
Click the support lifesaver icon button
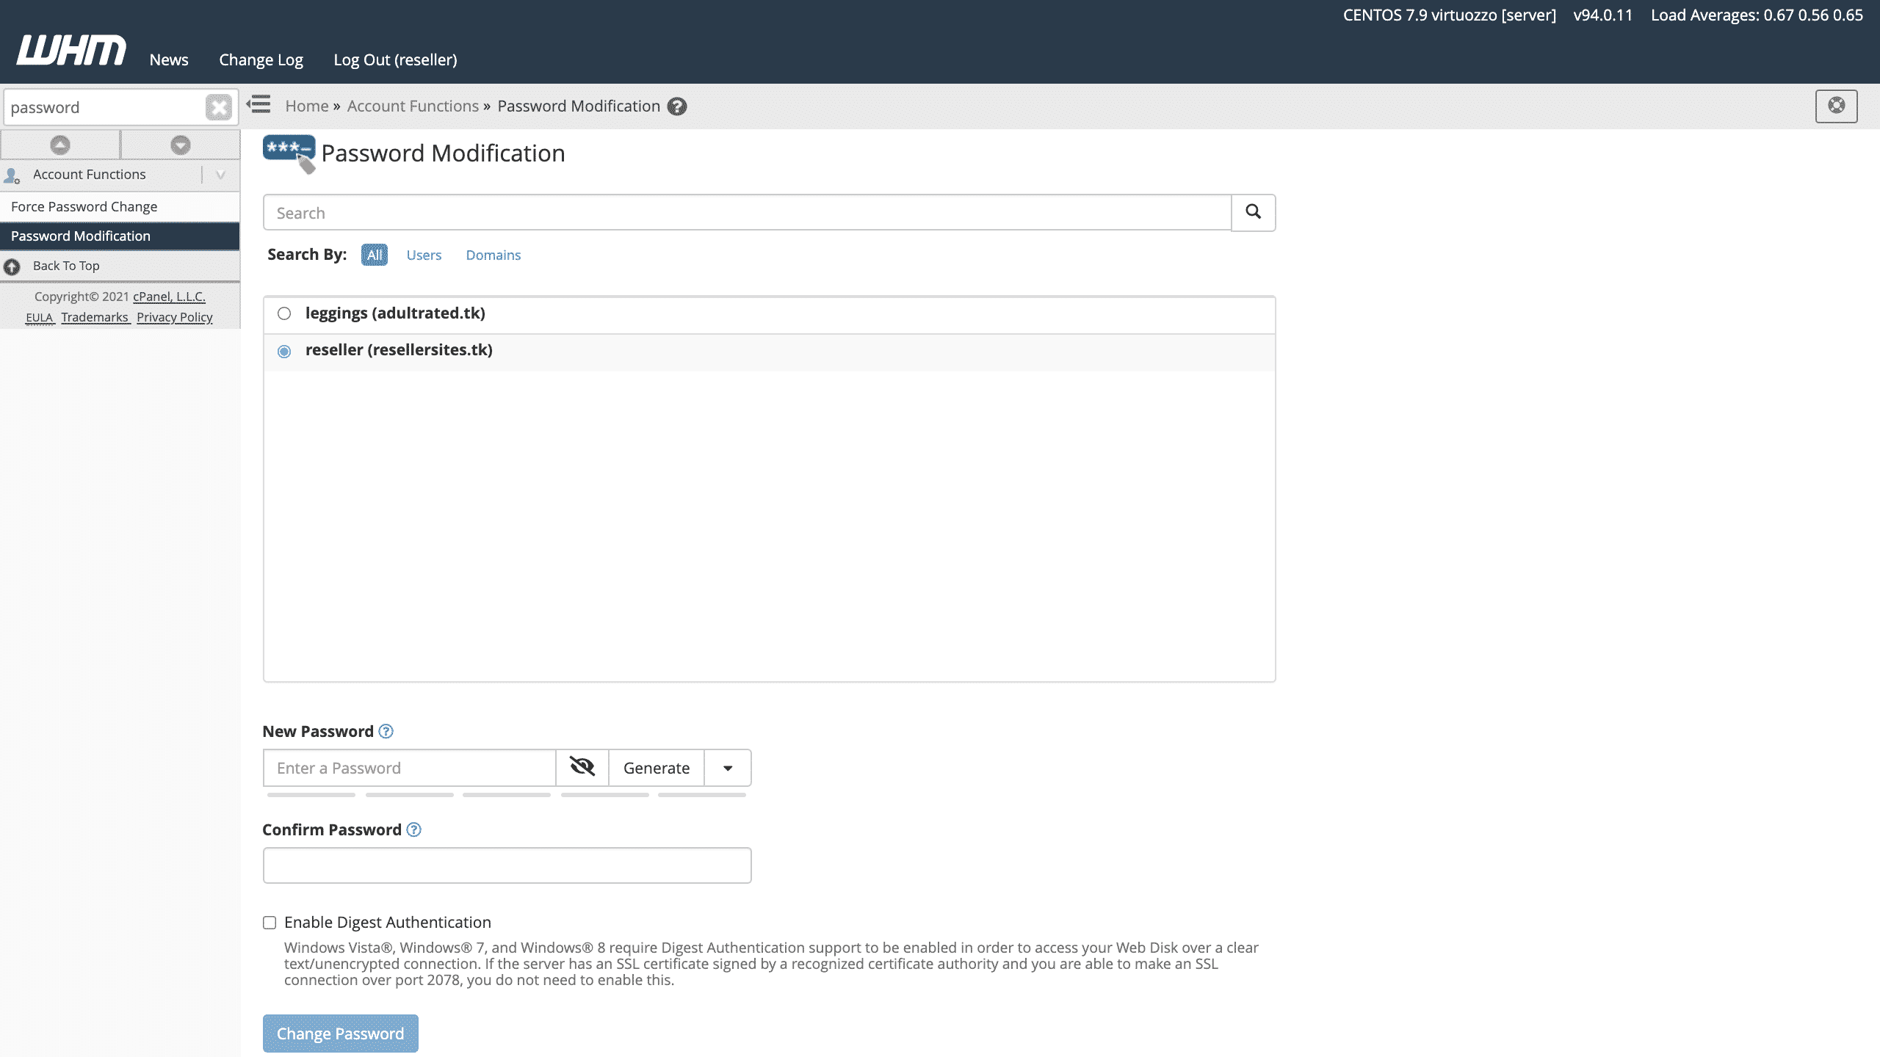pos(1837,106)
